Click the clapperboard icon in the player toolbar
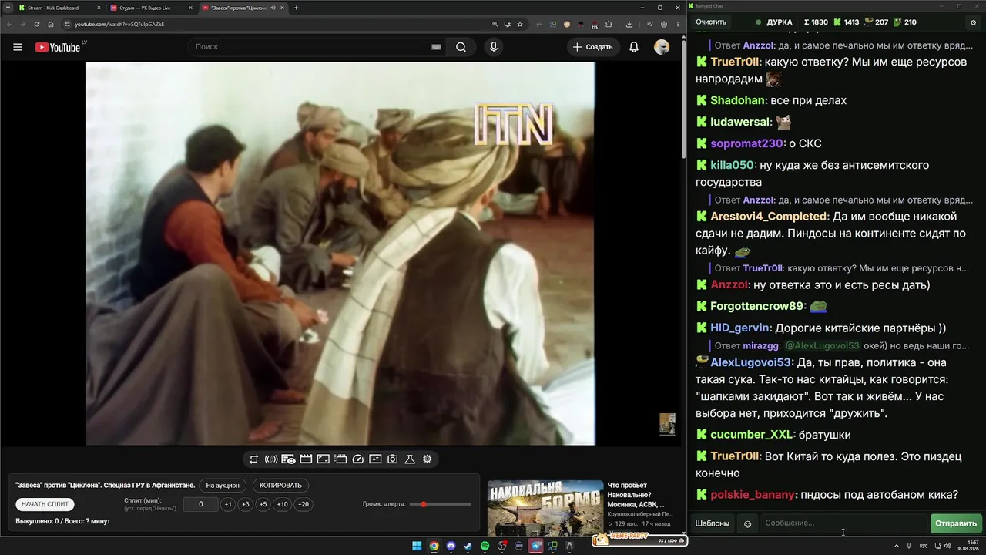The width and height of the screenshot is (986, 555). point(306,459)
